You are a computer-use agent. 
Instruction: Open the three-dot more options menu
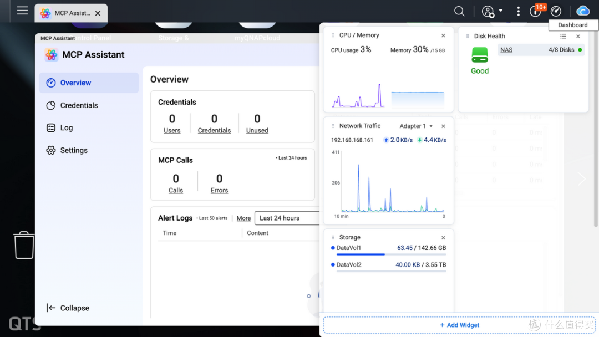pyautogui.click(x=518, y=12)
